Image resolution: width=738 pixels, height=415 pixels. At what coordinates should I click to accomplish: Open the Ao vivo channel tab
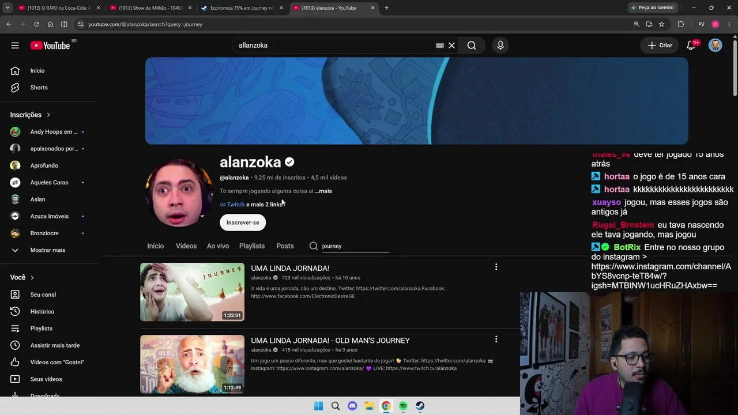click(x=218, y=246)
